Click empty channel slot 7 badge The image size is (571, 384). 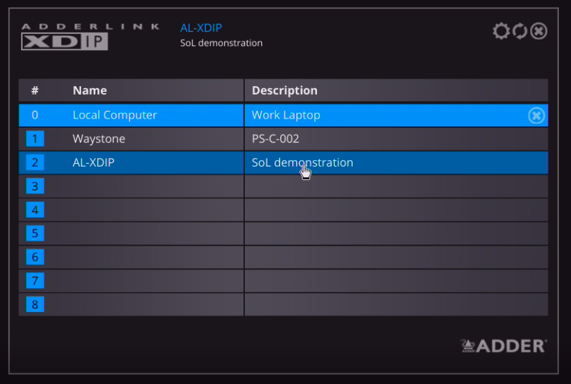(35, 280)
